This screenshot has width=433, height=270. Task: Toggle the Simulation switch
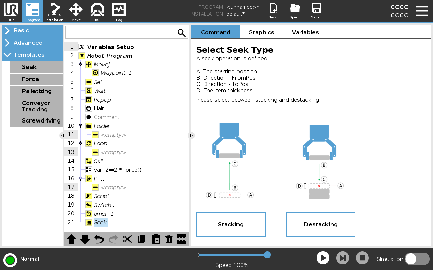click(417, 259)
